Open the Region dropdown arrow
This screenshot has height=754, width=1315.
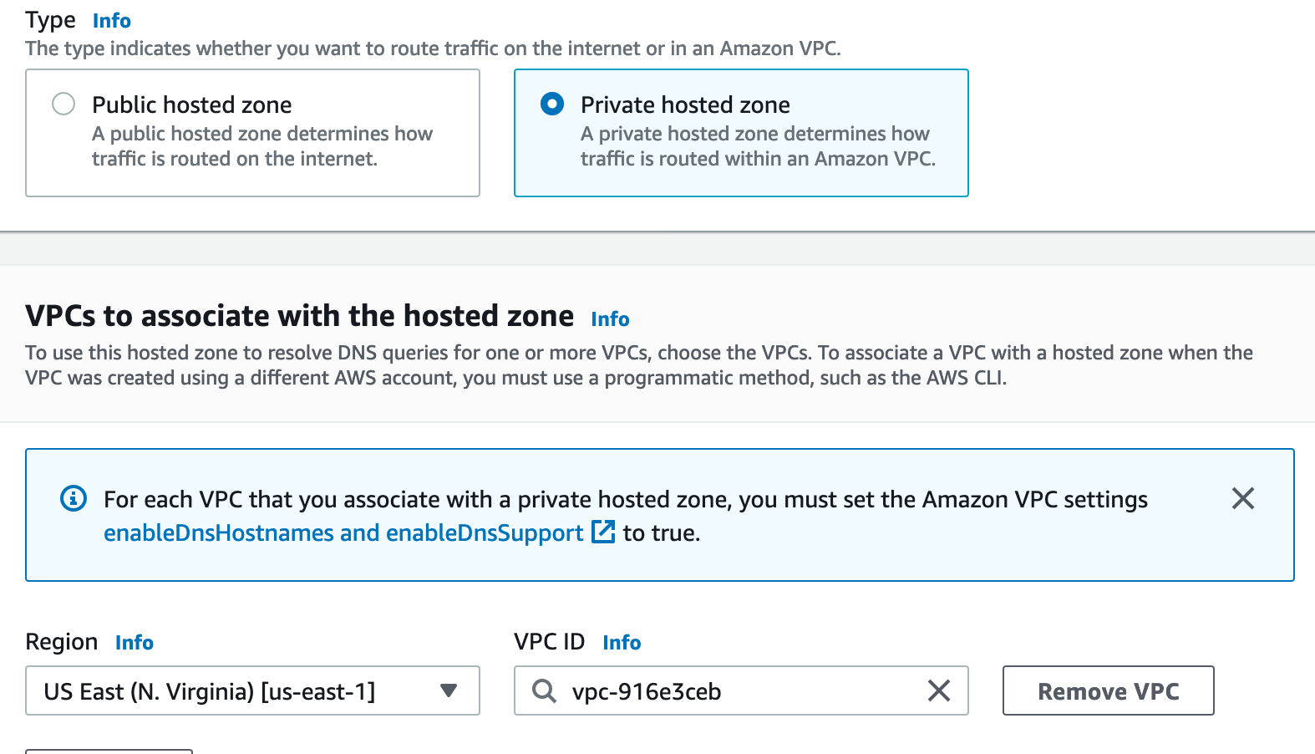point(449,691)
